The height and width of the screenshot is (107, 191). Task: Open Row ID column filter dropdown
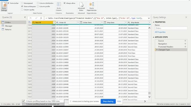(54, 23)
